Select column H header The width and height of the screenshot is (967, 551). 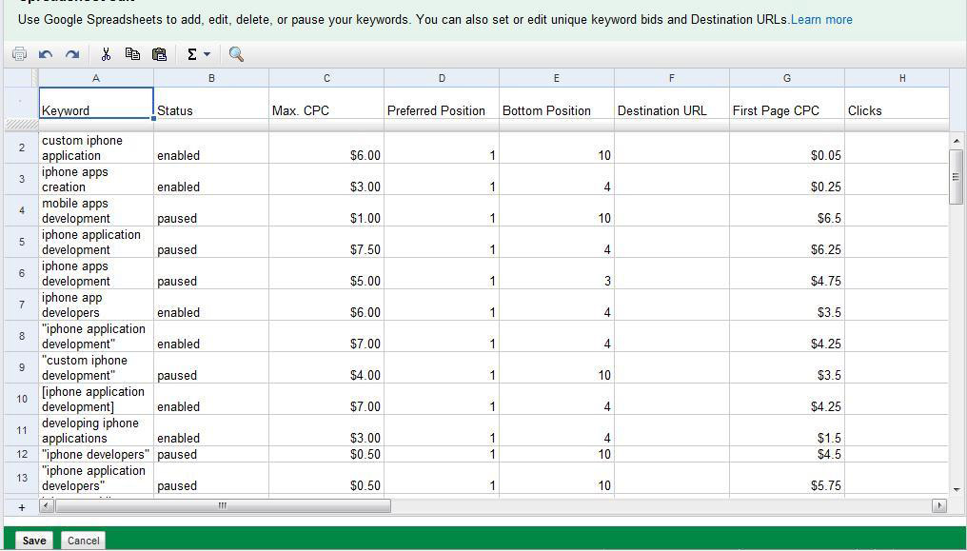tap(897, 78)
